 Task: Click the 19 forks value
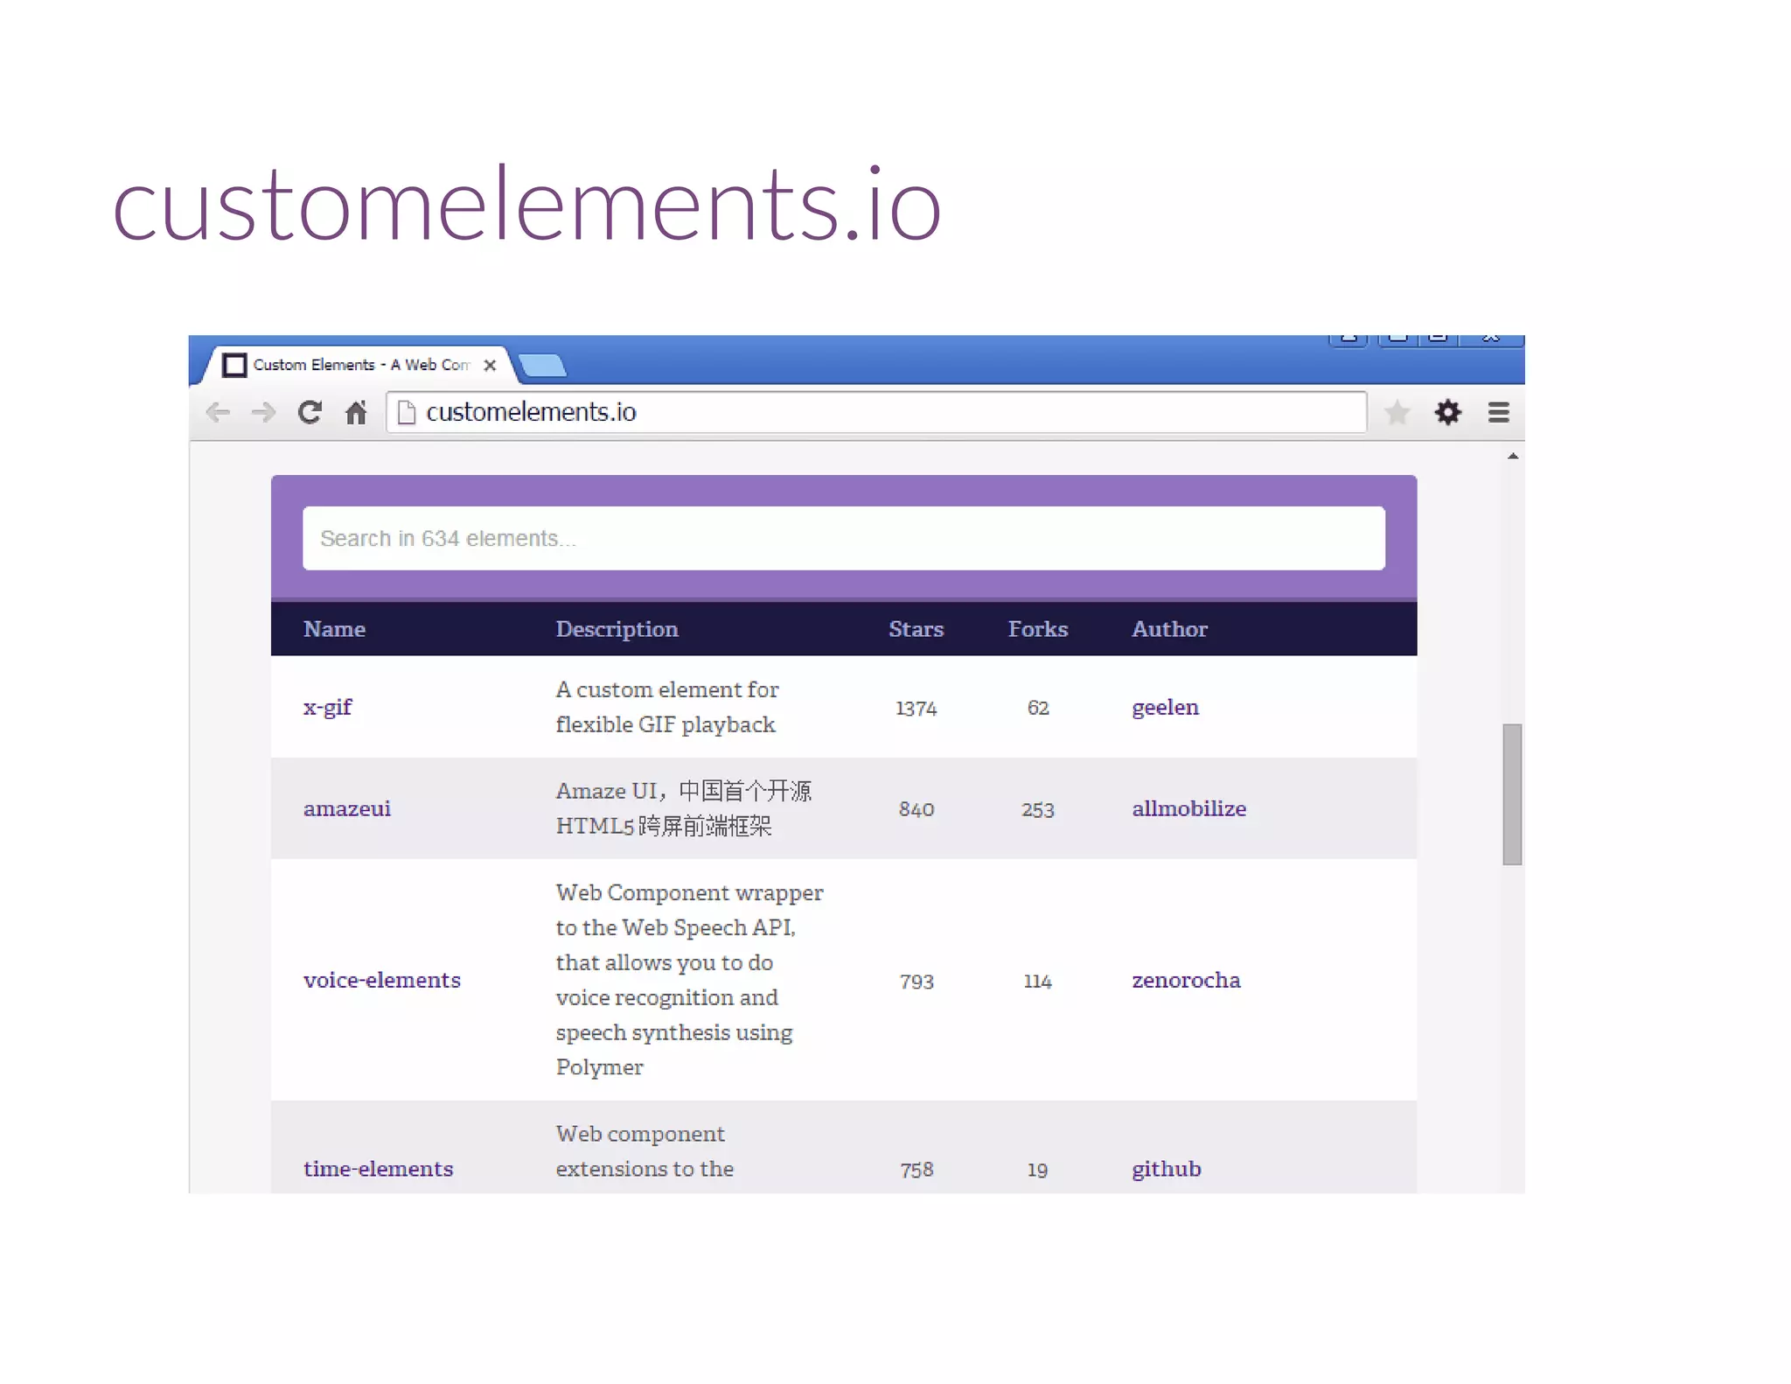pyautogui.click(x=1037, y=1170)
